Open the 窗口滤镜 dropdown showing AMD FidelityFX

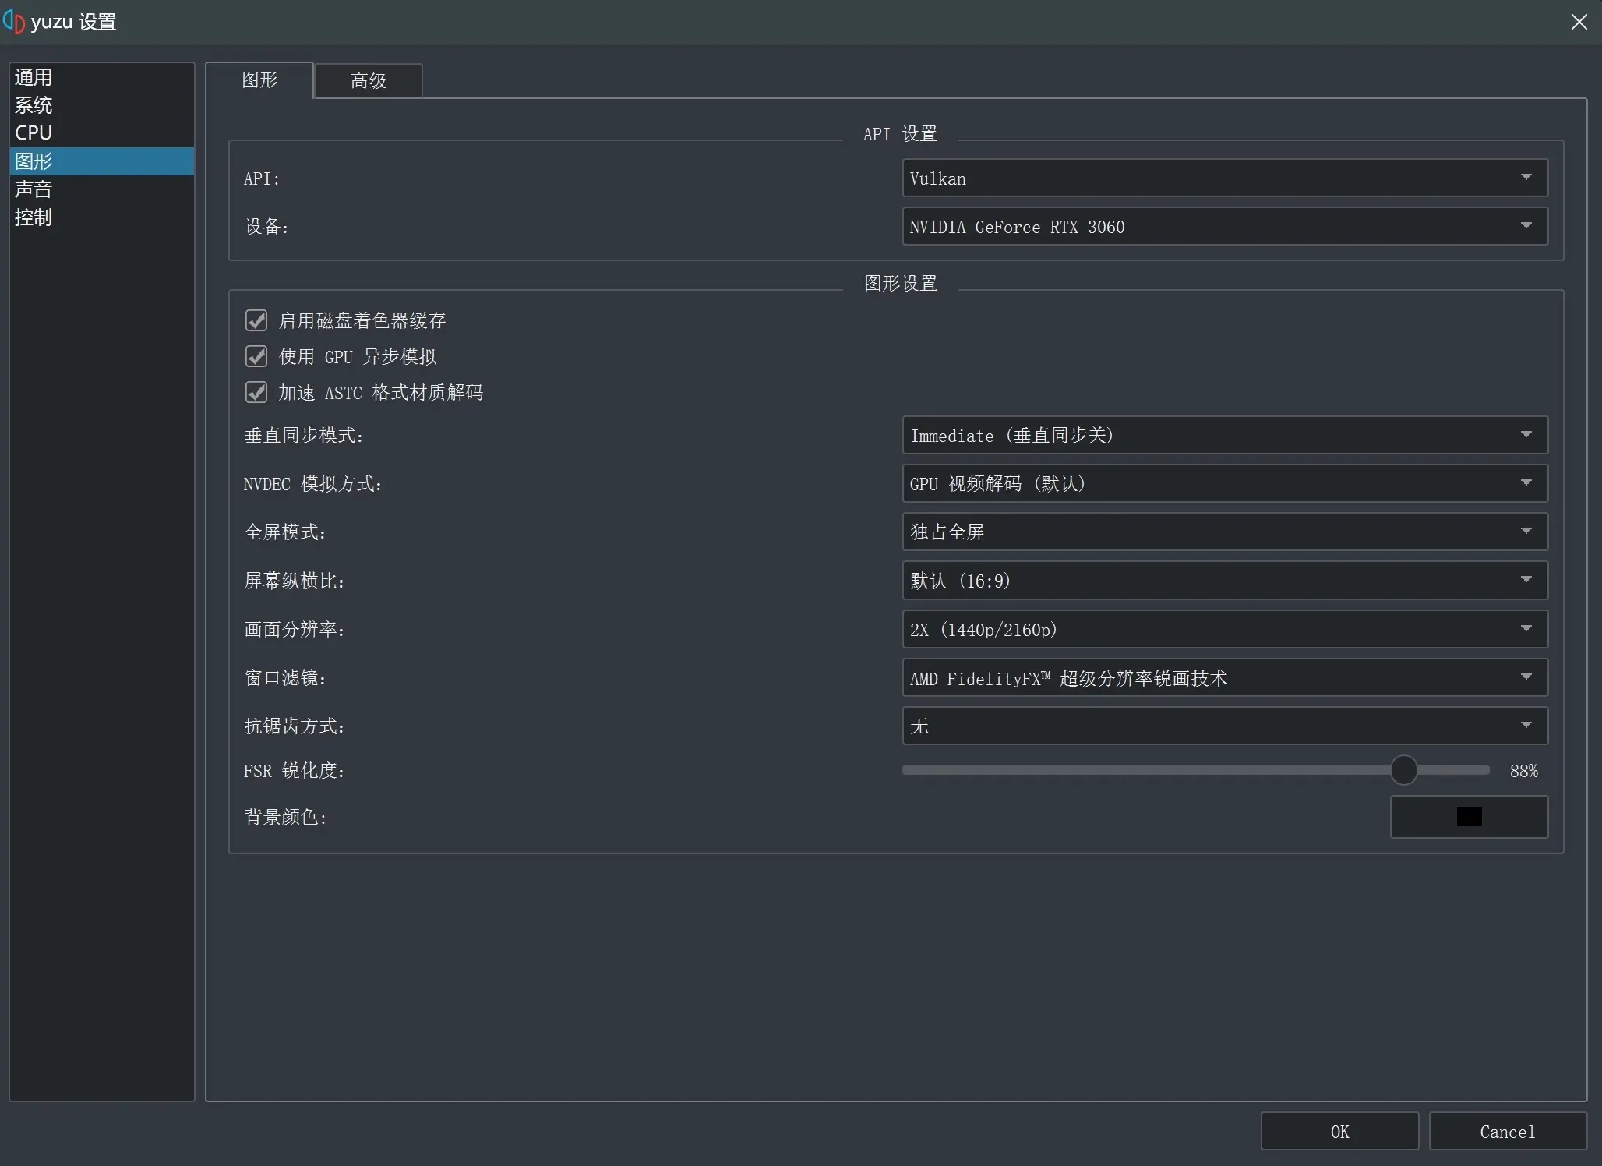tap(1225, 678)
